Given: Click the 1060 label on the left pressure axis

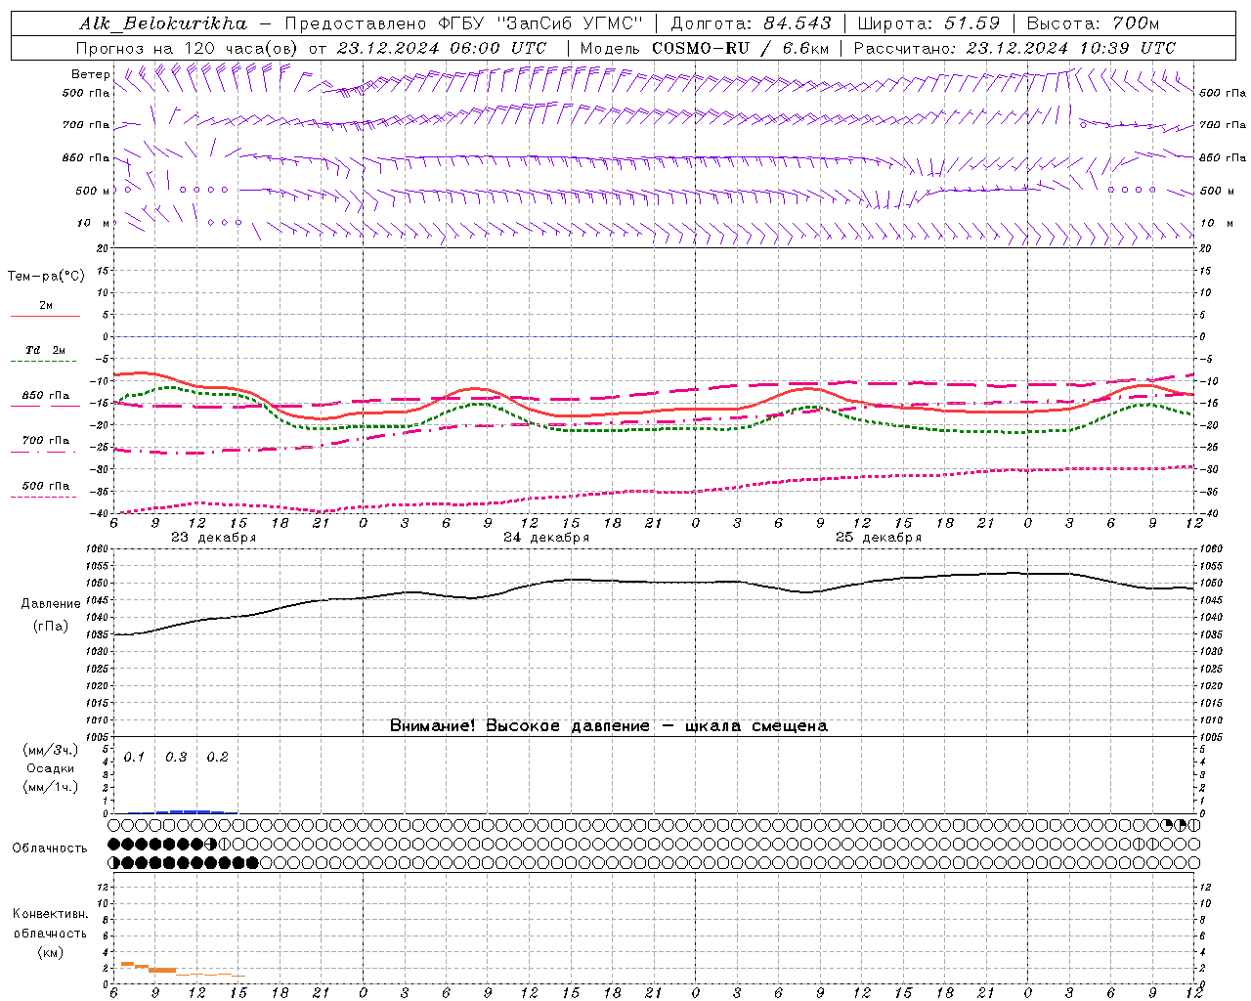Looking at the screenshot, I should [97, 549].
